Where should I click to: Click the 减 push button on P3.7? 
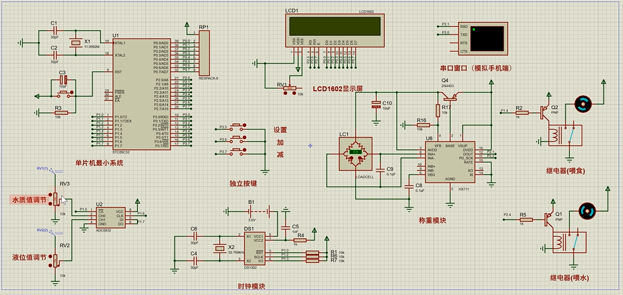click(239, 150)
